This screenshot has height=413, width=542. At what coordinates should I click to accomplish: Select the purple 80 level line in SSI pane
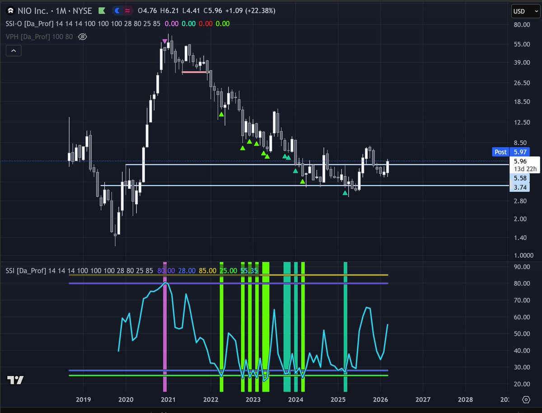(x=228, y=283)
